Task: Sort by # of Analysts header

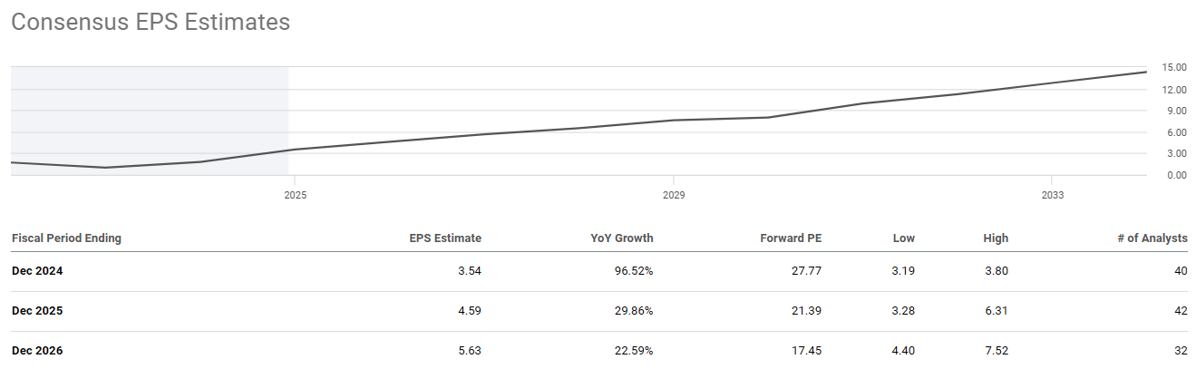Action: point(1153,238)
